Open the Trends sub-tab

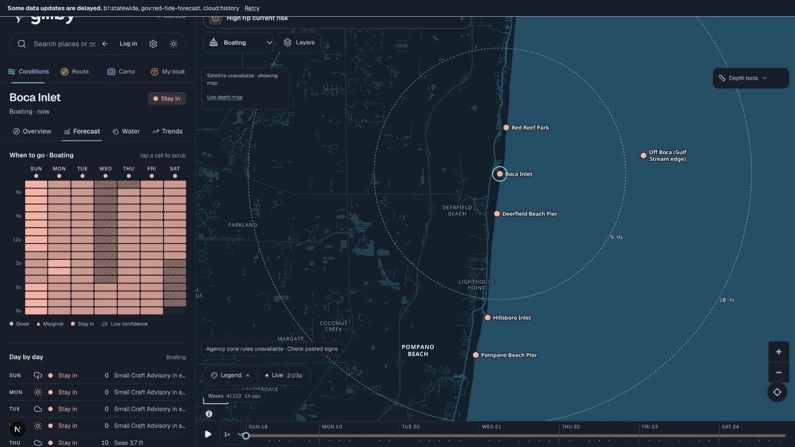tap(167, 131)
